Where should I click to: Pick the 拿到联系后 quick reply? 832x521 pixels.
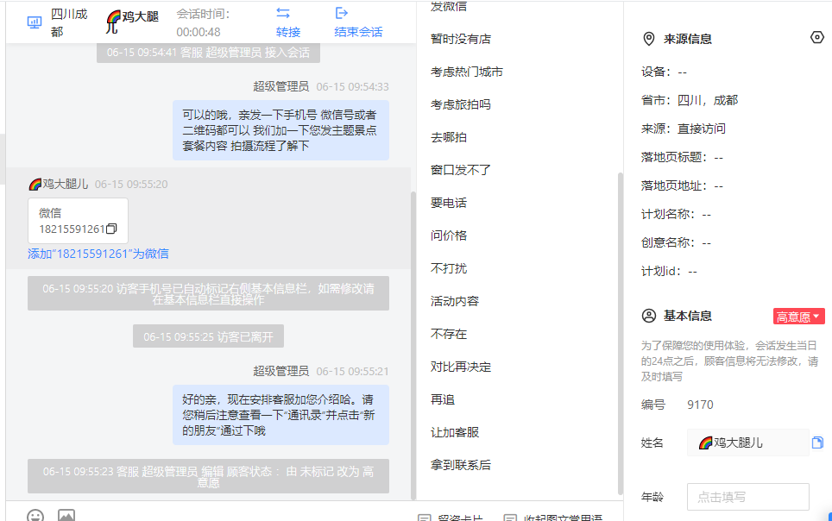[461, 465]
